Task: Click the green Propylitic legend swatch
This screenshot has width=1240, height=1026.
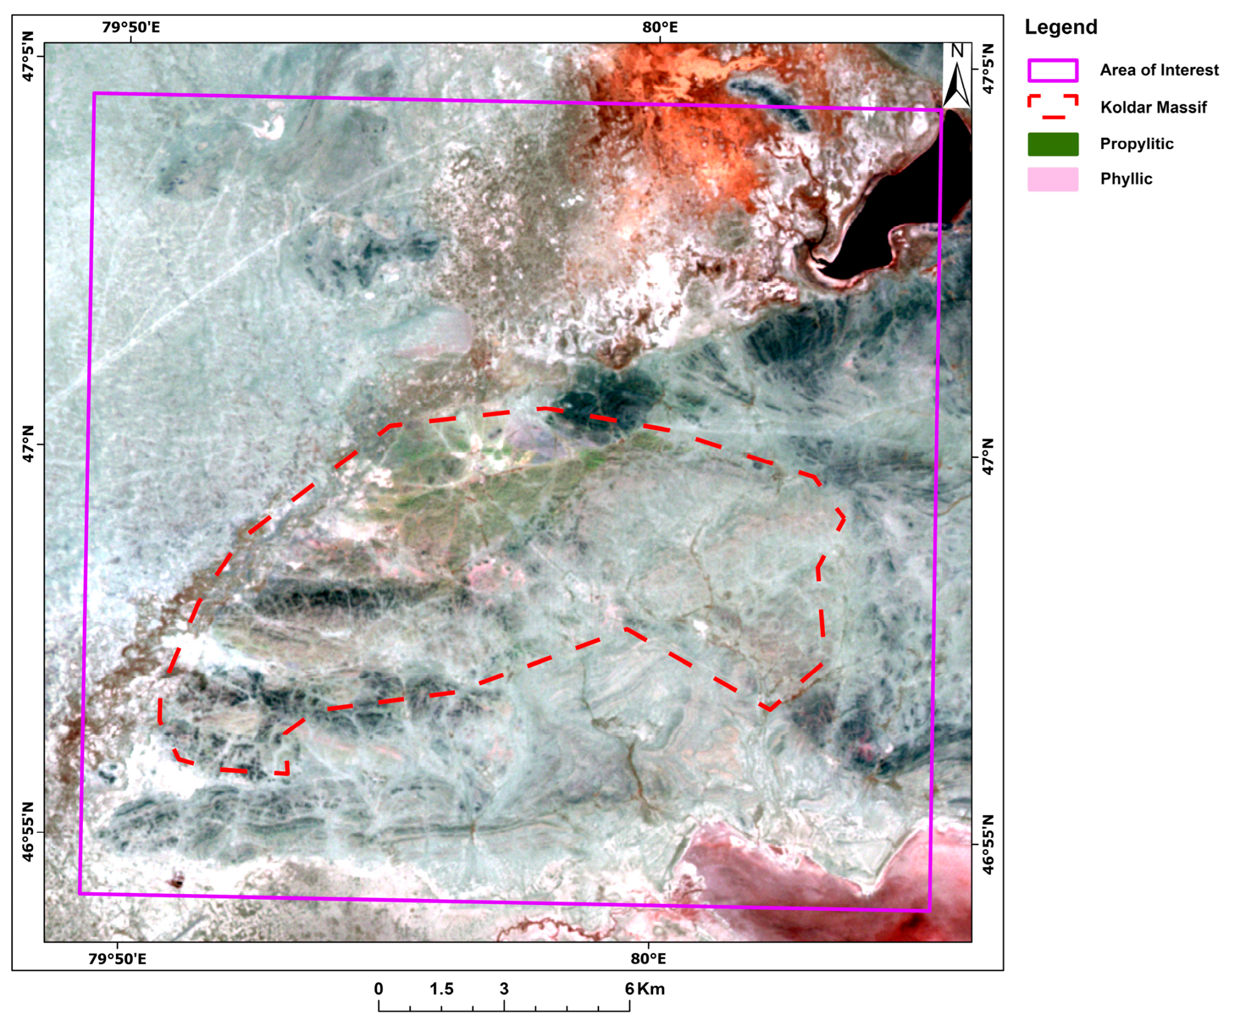Action: tap(1052, 144)
